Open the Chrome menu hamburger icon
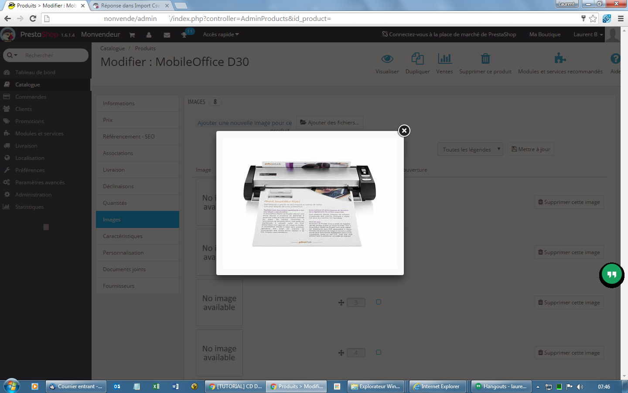Screen dimensions: 628x393 point(621,18)
